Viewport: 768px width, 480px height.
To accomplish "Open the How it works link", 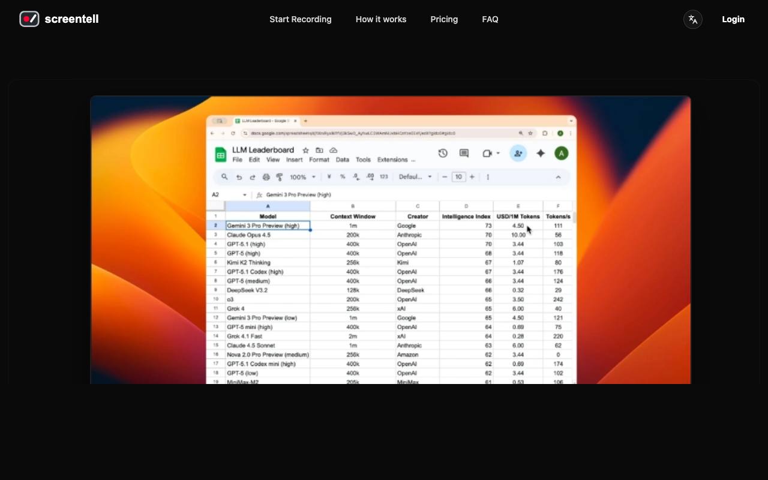I will tap(381, 19).
